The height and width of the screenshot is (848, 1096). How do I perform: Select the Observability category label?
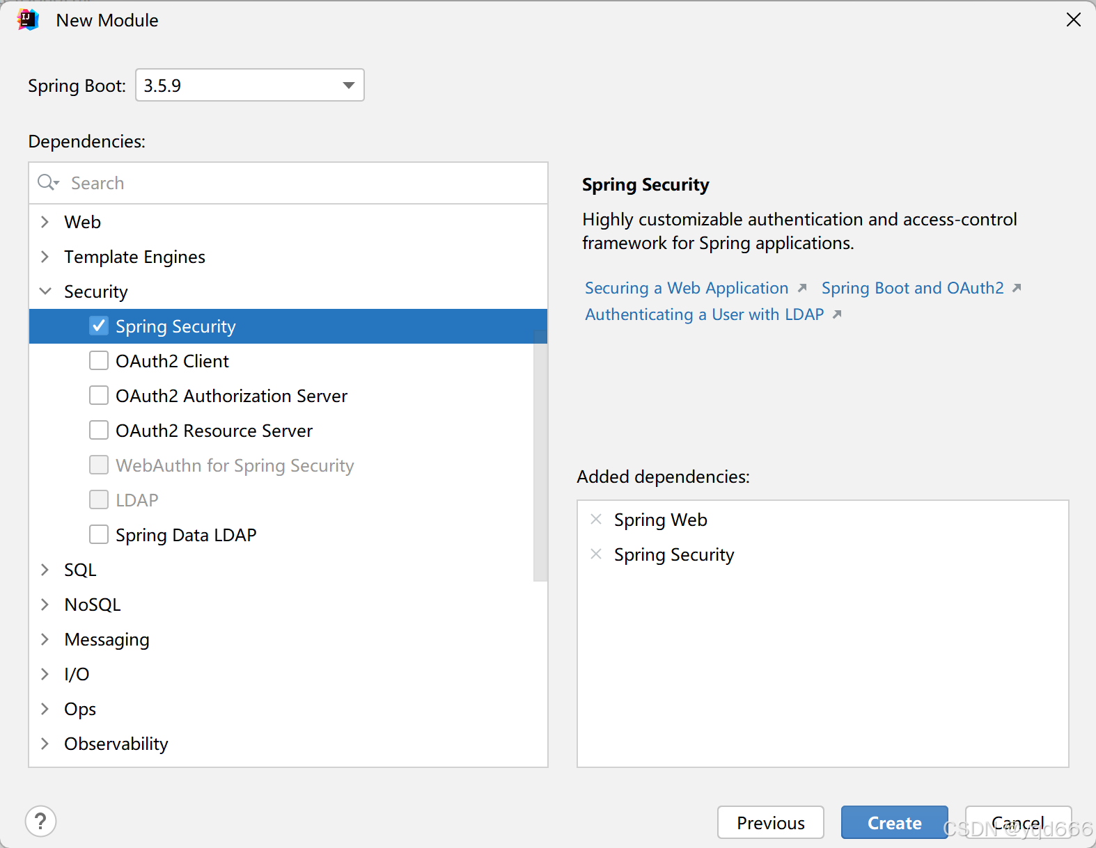(116, 744)
